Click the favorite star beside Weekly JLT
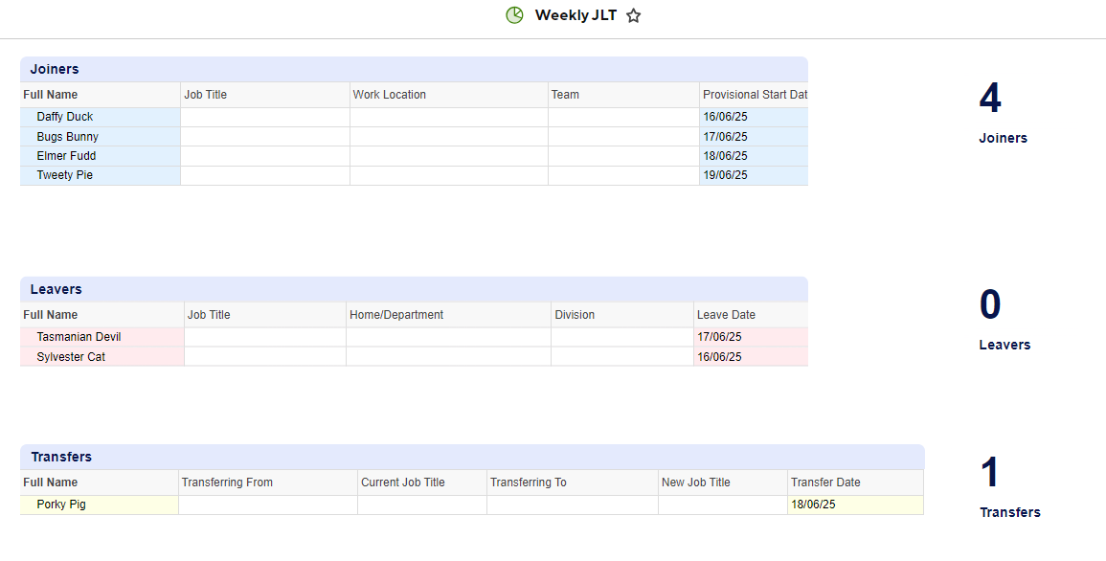1106x561 pixels. click(x=633, y=15)
